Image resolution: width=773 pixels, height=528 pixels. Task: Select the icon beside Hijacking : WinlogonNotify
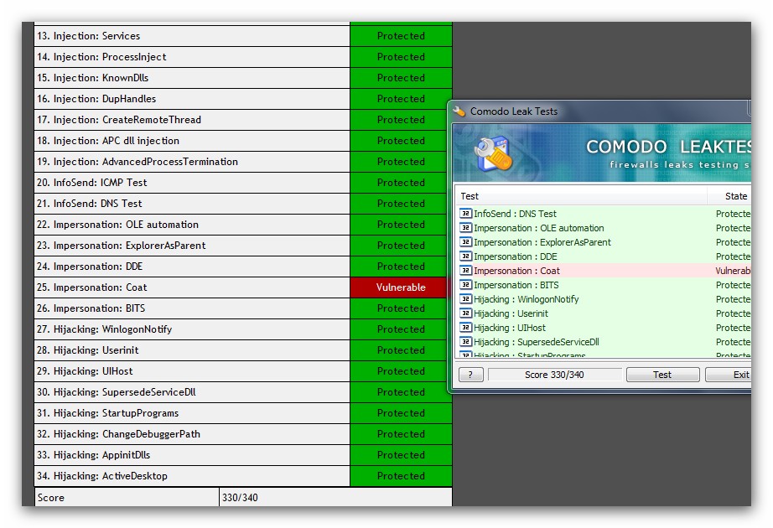pyautogui.click(x=465, y=299)
